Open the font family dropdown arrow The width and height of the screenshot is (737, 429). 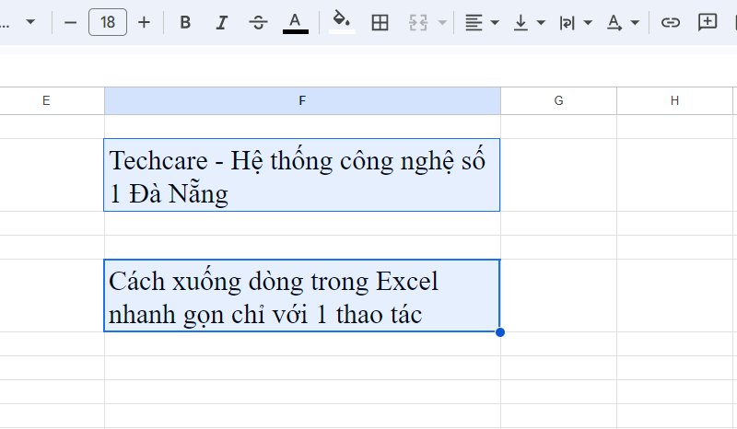pos(30,21)
